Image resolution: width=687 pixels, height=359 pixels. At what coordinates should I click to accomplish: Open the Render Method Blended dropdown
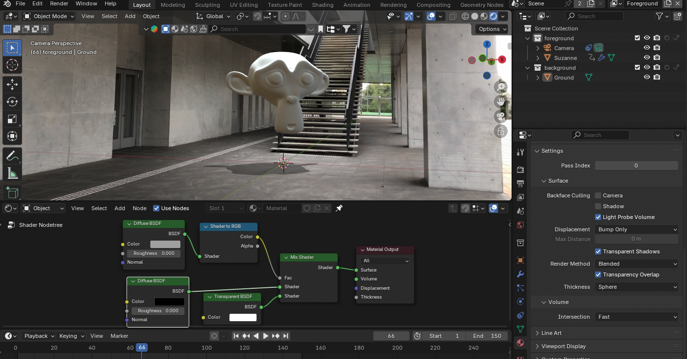point(637,264)
